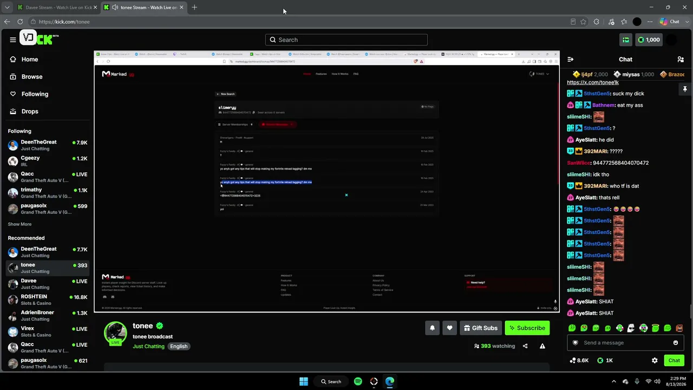693x390 pixels.
Task: Open the taskbar volume control
Action: click(x=658, y=381)
